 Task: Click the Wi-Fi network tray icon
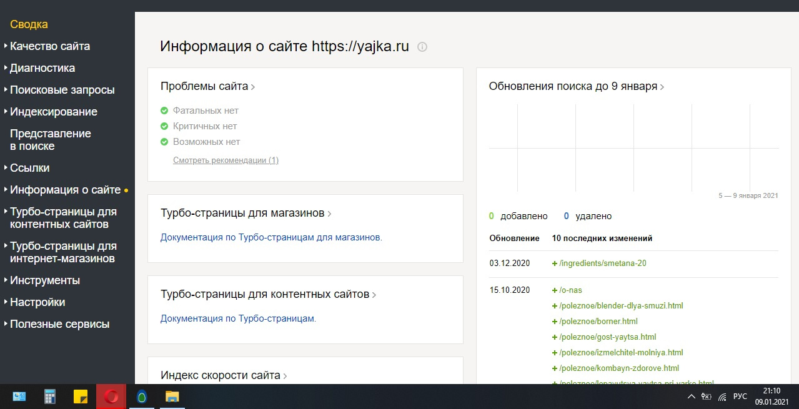tap(722, 397)
